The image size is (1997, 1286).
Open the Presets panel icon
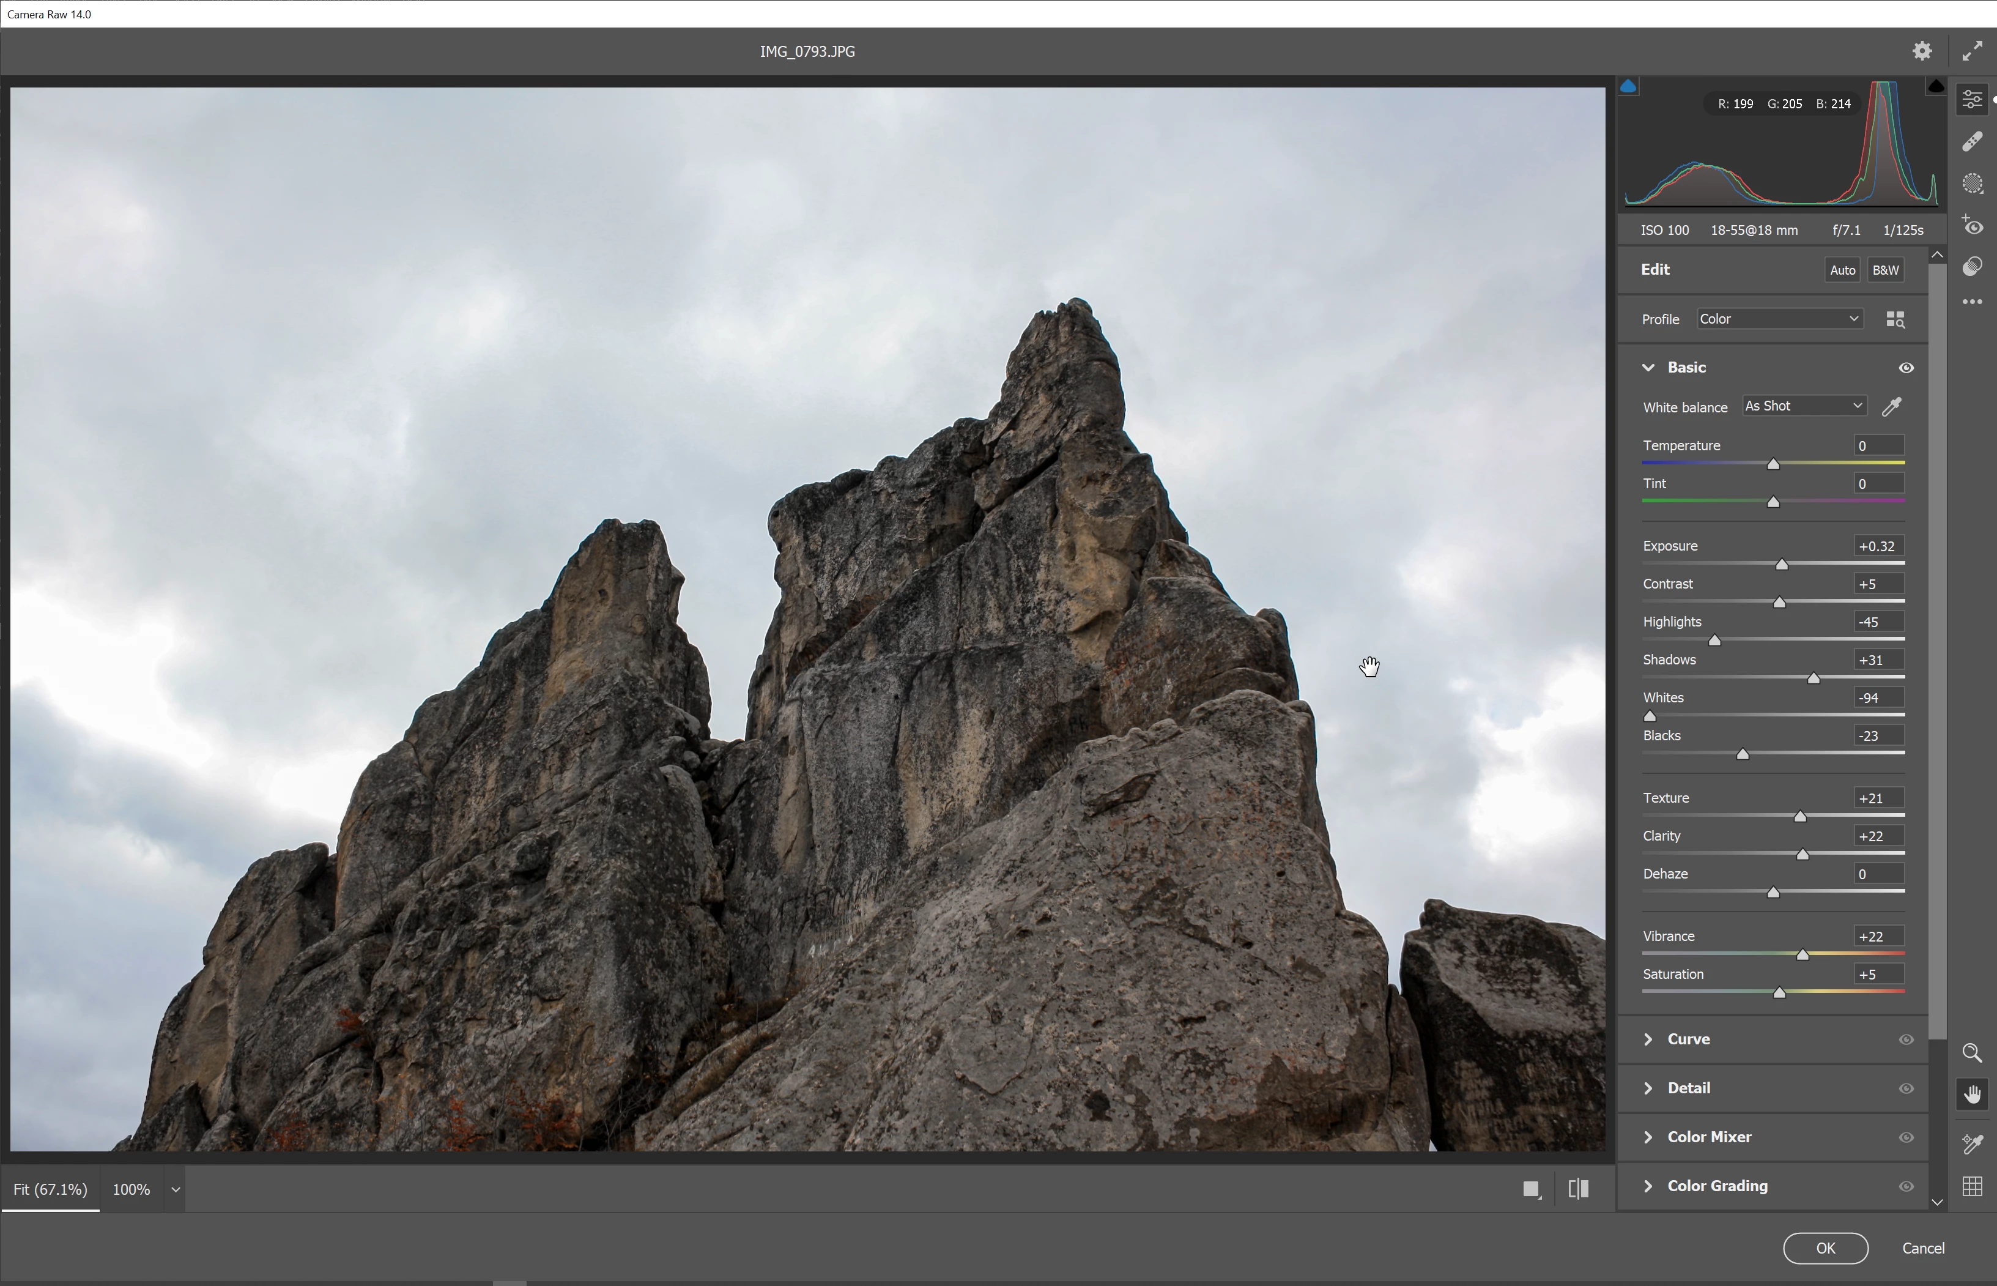(1972, 266)
